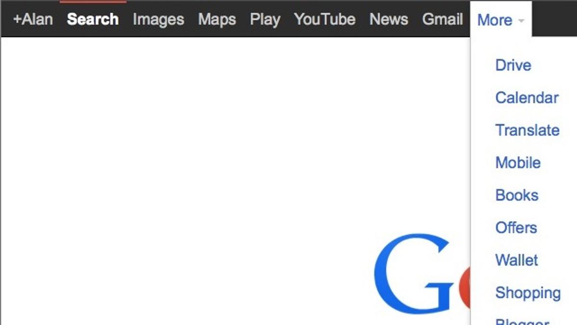The image size is (577, 325).
Task: Open Shopping in the dropdown list
Action: point(528,293)
